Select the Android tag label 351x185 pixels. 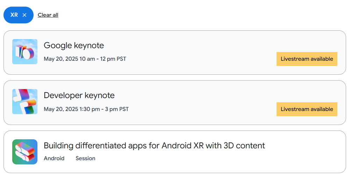point(54,158)
